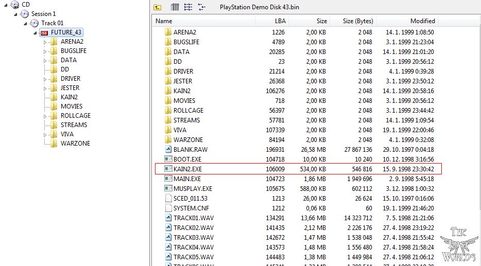Select the TRACK02.WAV file name

pyautogui.click(x=194, y=228)
